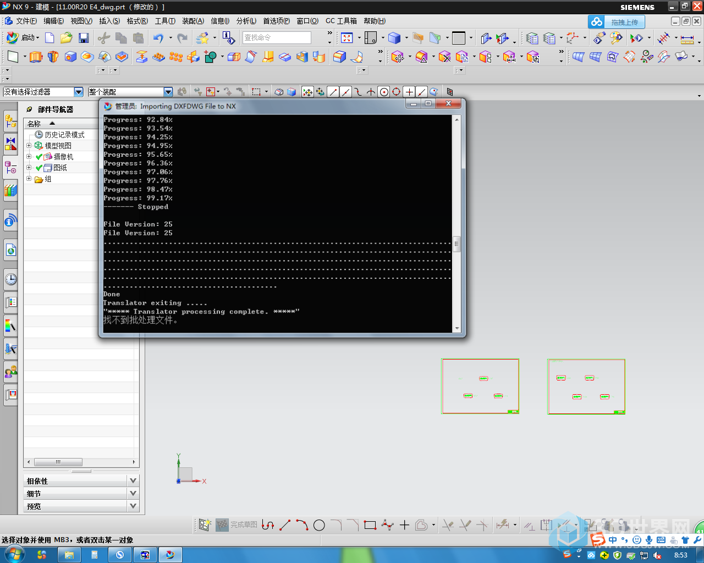Toggle the midpoint snap button
Viewport: 704px width, 563px height.
pyautogui.click(x=345, y=92)
